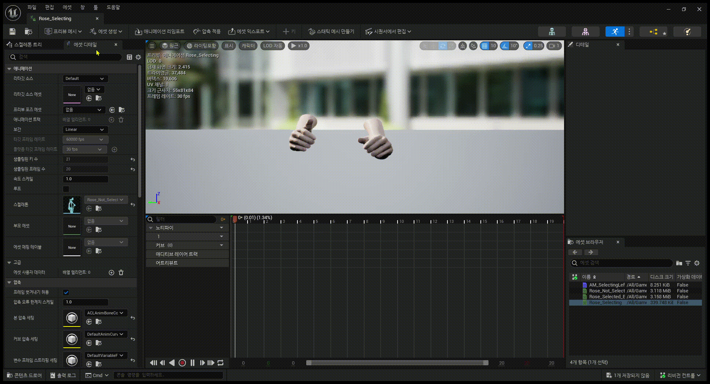
Task: Jump to start of animation
Action: coord(153,363)
